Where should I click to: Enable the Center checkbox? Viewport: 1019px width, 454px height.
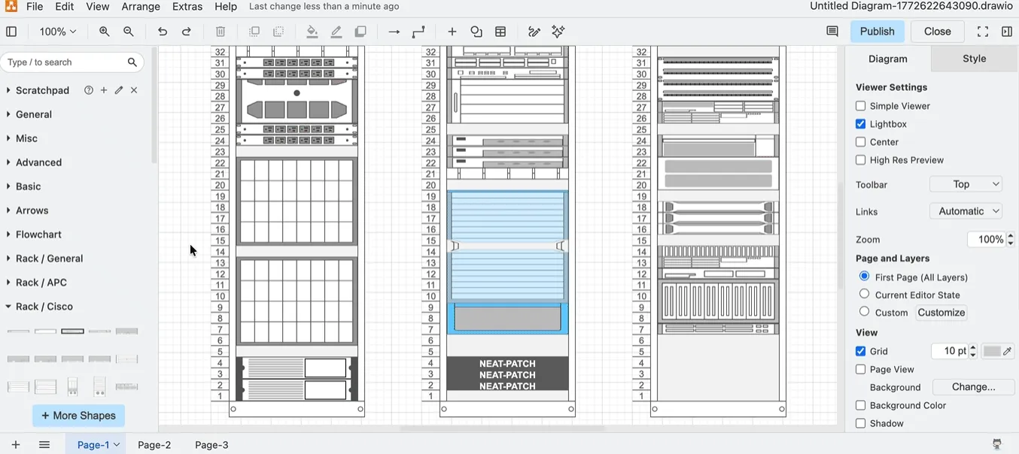[x=860, y=142]
